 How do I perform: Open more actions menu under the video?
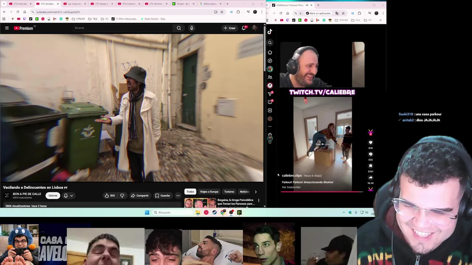click(x=178, y=195)
